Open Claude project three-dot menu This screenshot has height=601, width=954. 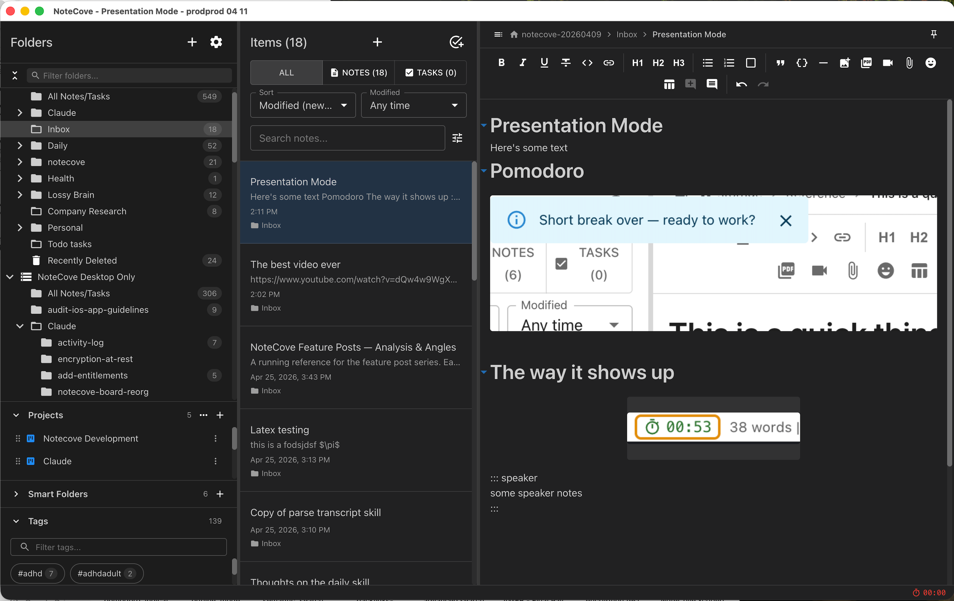[x=215, y=461]
